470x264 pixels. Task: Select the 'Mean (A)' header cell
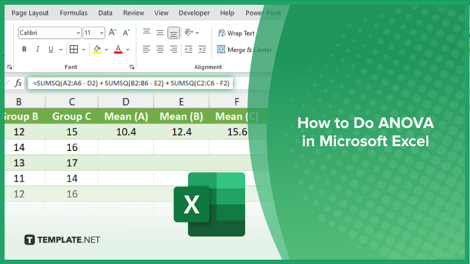tap(126, 116)
